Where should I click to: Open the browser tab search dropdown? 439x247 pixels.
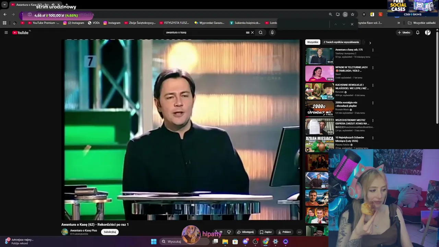4,5
